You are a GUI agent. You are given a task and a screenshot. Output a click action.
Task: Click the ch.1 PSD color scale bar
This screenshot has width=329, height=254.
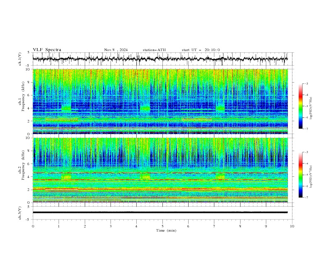[x=300, y=106]
